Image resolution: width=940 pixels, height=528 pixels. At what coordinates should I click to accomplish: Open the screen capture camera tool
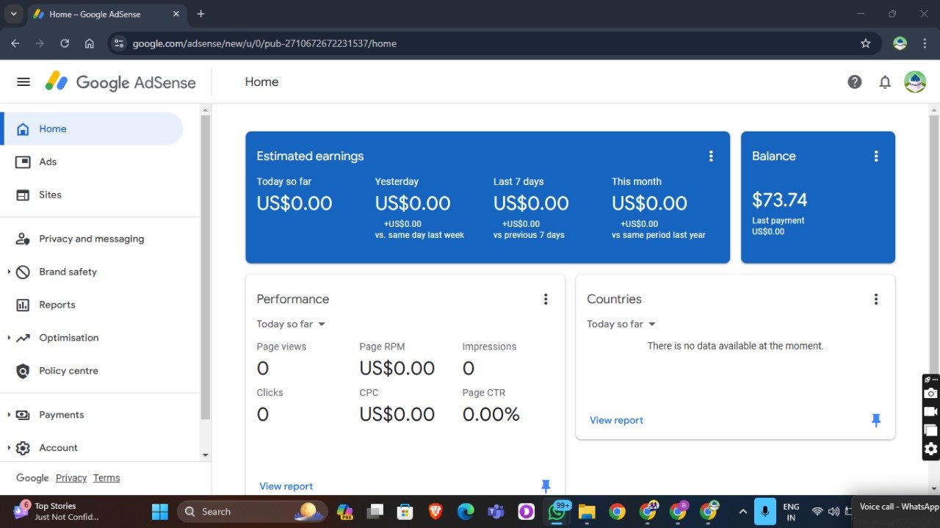point(930,394)
